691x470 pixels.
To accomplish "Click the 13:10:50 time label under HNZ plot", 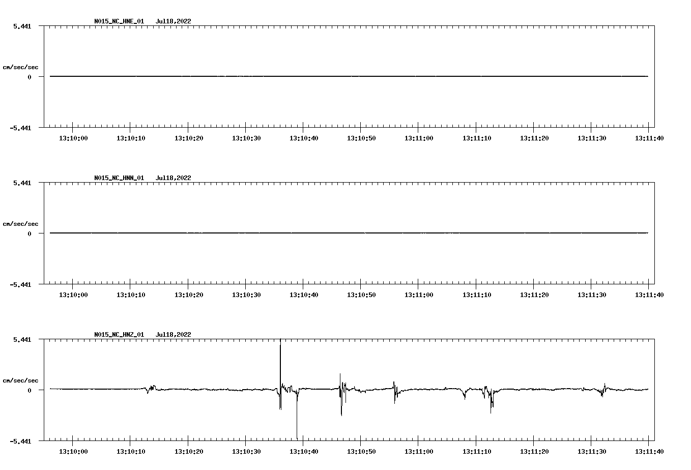I will (361, 451).
